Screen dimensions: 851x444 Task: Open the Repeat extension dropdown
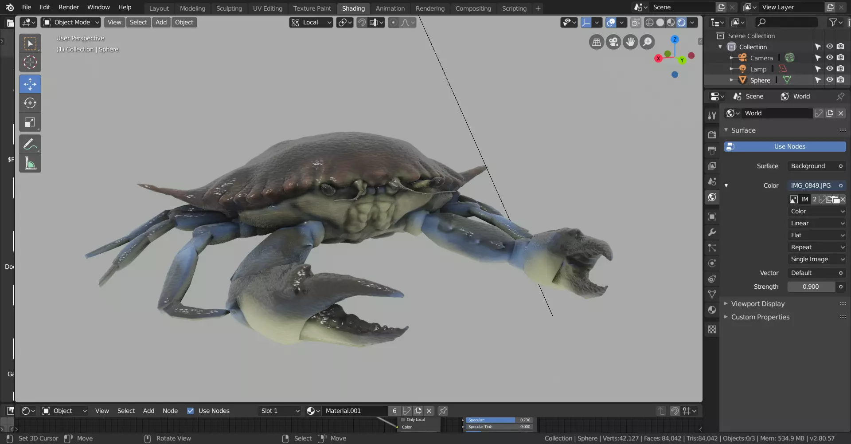pos(816,247)
